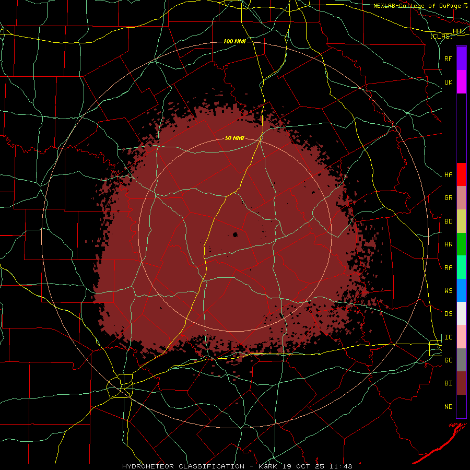
Task: Click the IC light pink legend swatch
Action: click(461, 337)
